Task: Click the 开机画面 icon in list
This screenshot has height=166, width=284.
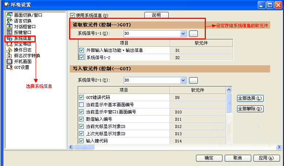Action: click(9, 62)
